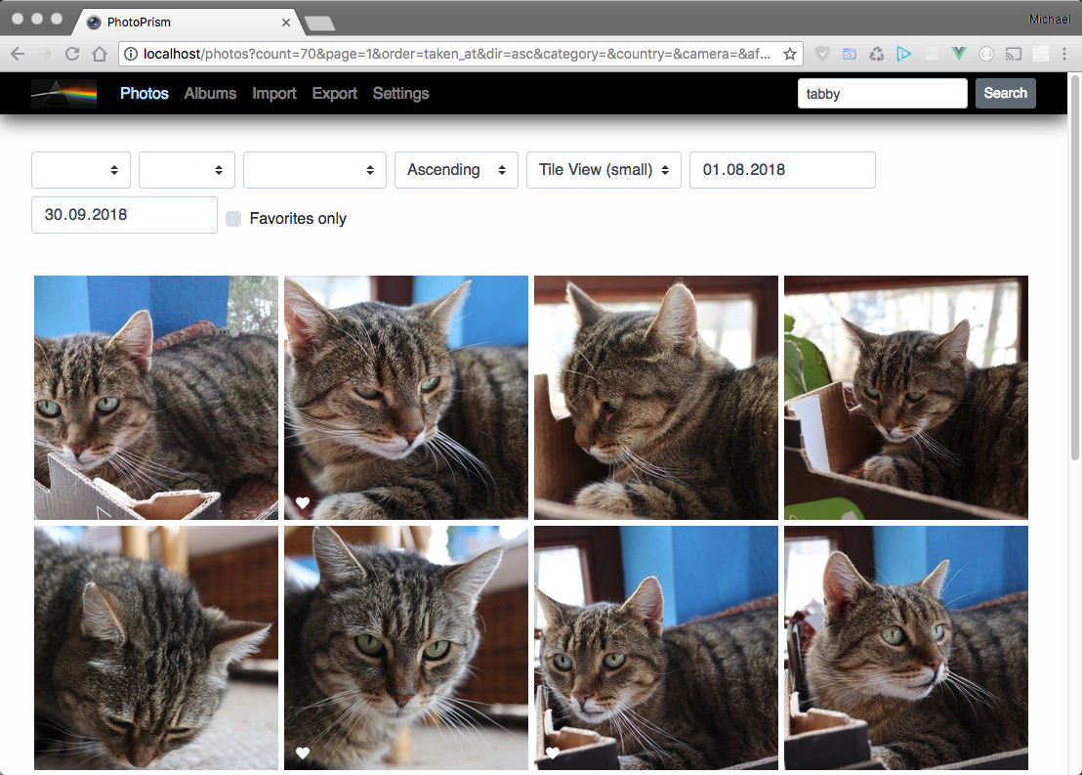Open the Albums navigation item
Screen dimensions: 1082x775
pyautogui.click(x=210, y=94)
